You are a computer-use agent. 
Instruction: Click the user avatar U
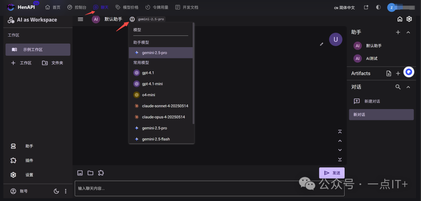pyautogui.click(x=336, y=39)
